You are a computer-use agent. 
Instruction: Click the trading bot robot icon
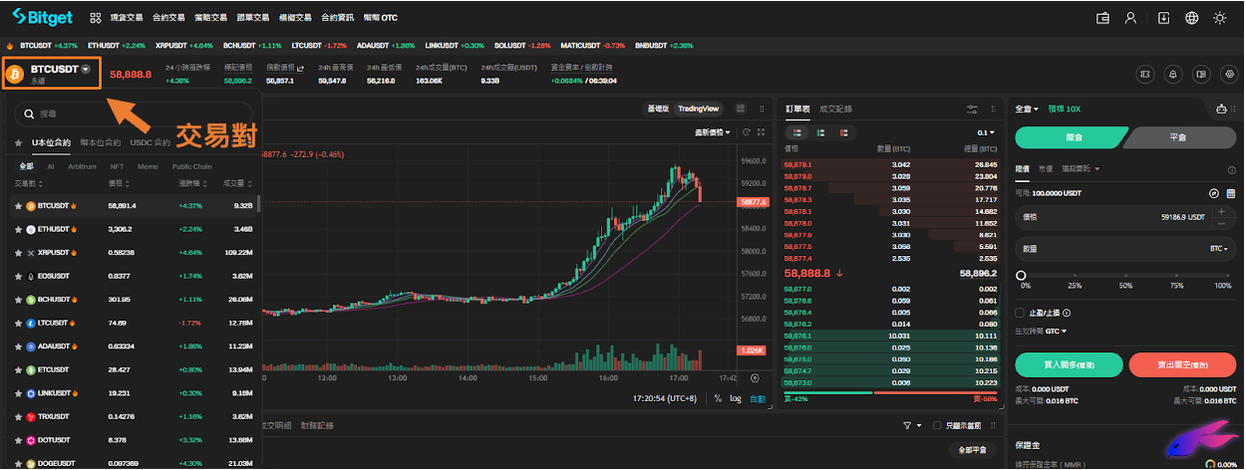point(1222,109)
